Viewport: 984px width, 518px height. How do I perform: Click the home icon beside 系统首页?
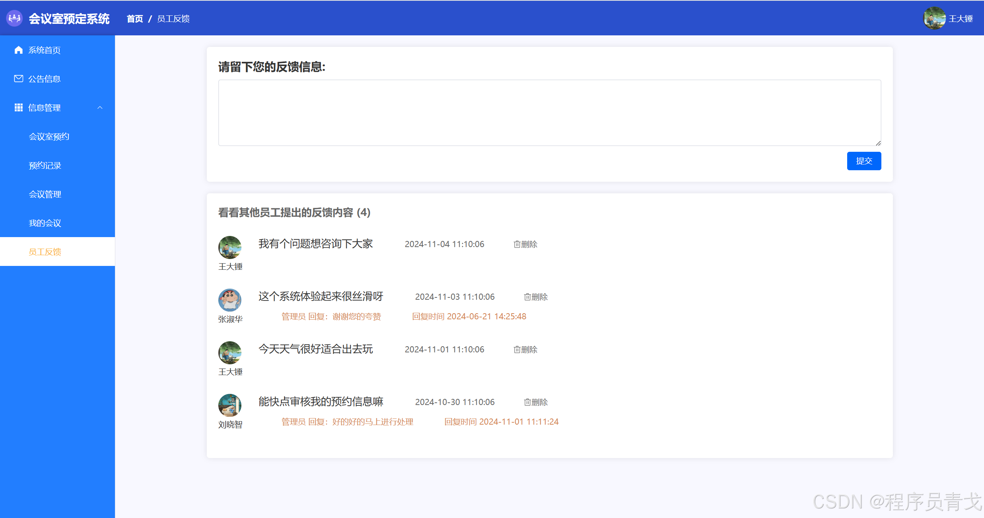click(18, 50)
